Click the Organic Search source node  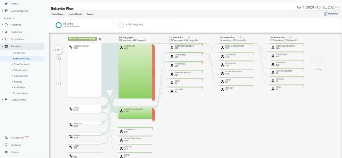pyautogui.click(x=84, y=70)
